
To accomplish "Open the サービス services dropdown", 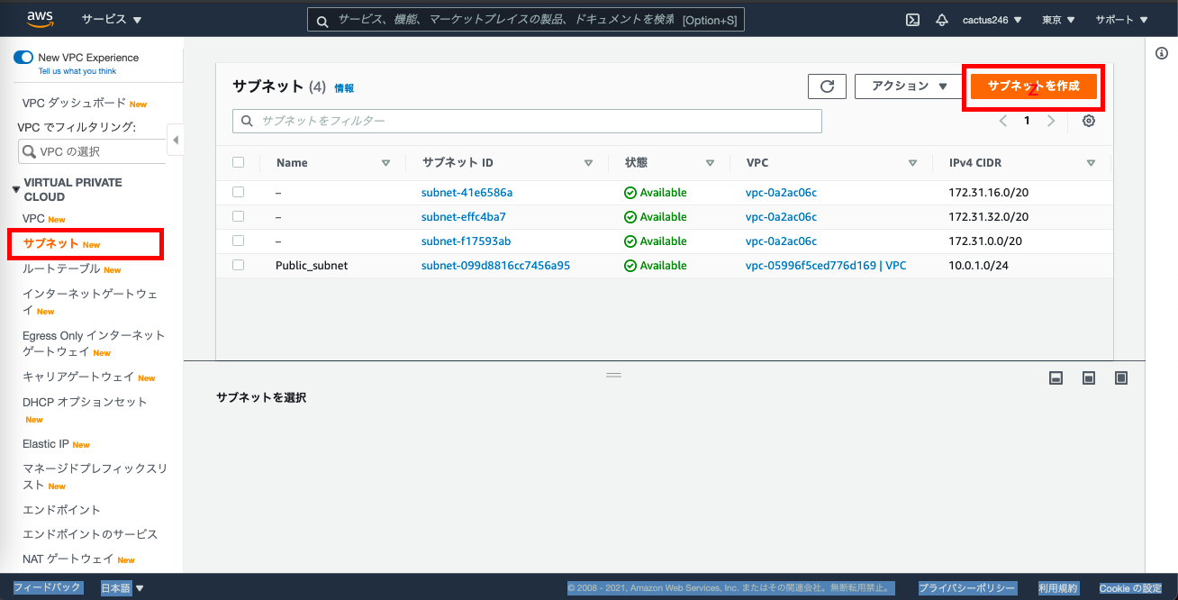I will [112, 20].
